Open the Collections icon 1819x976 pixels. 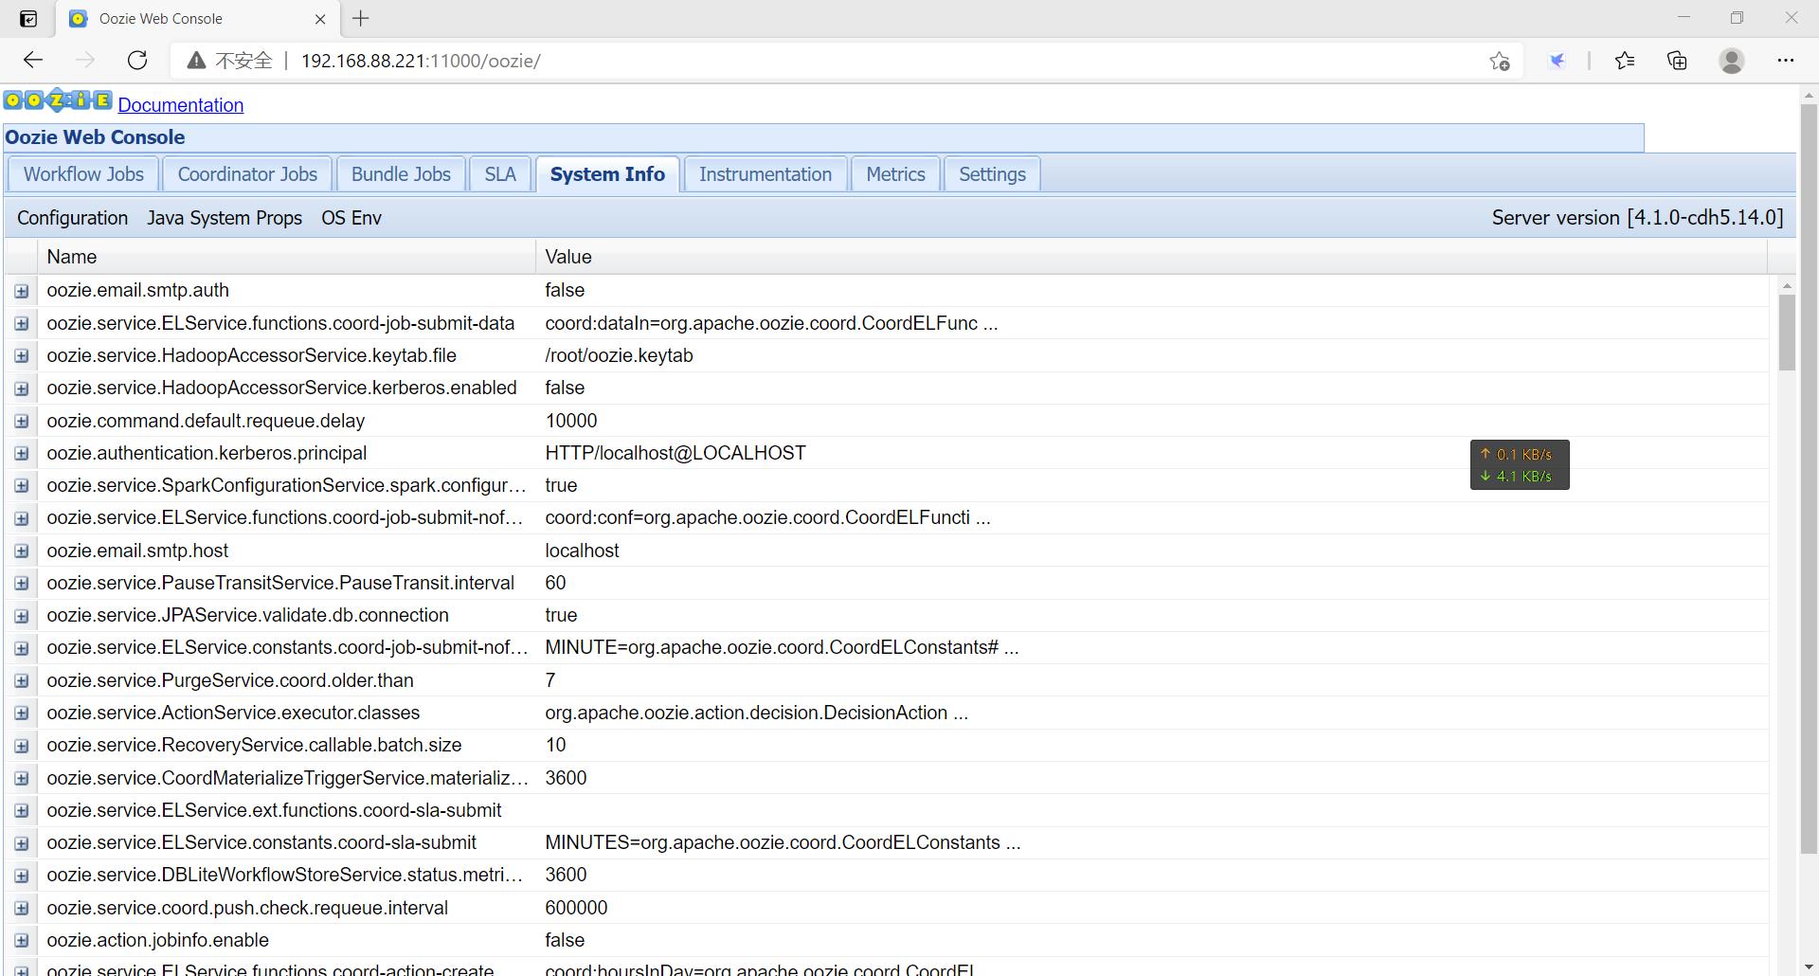[1677, 61]
